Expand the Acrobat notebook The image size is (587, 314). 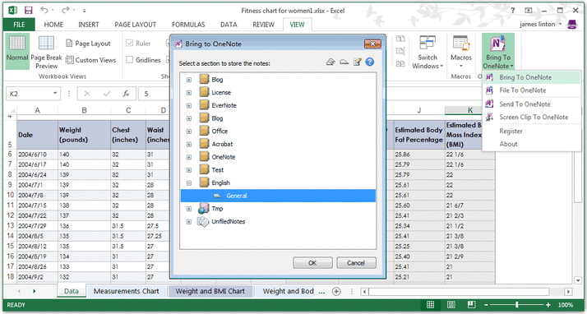tap(189, 144)
